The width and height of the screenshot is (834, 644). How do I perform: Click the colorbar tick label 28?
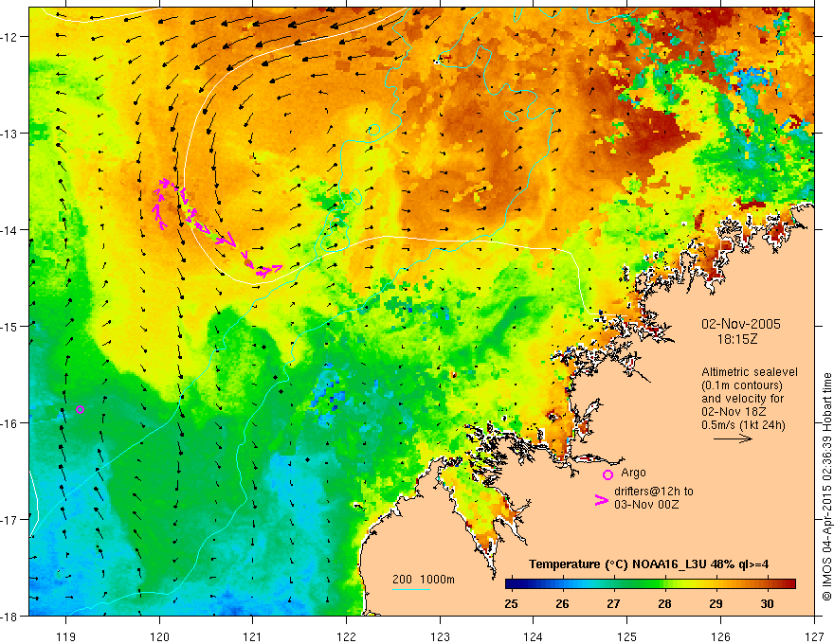tap(664, 603)
